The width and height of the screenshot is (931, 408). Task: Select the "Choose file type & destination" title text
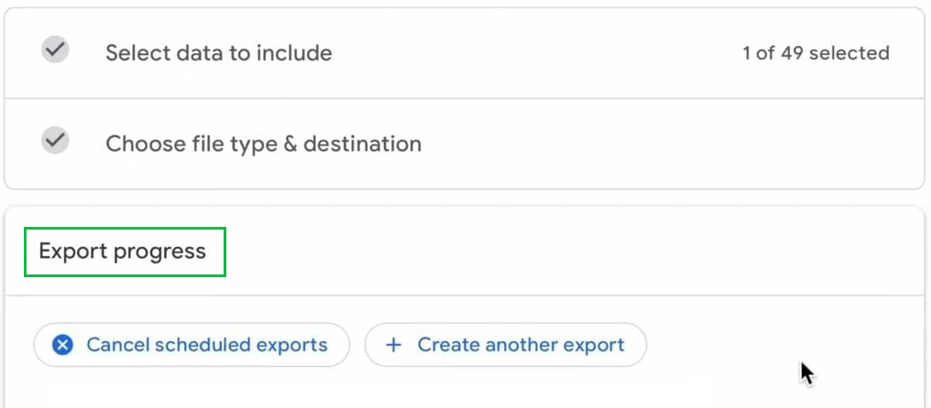tap(263, 144)
